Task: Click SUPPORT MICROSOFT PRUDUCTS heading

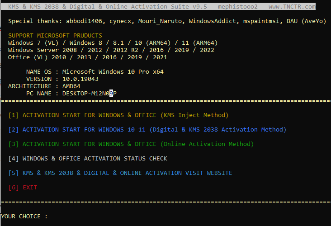Action: [x=55, y=35]
